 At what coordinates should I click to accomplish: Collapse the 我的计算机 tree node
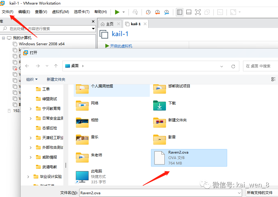tap(3, 38)
